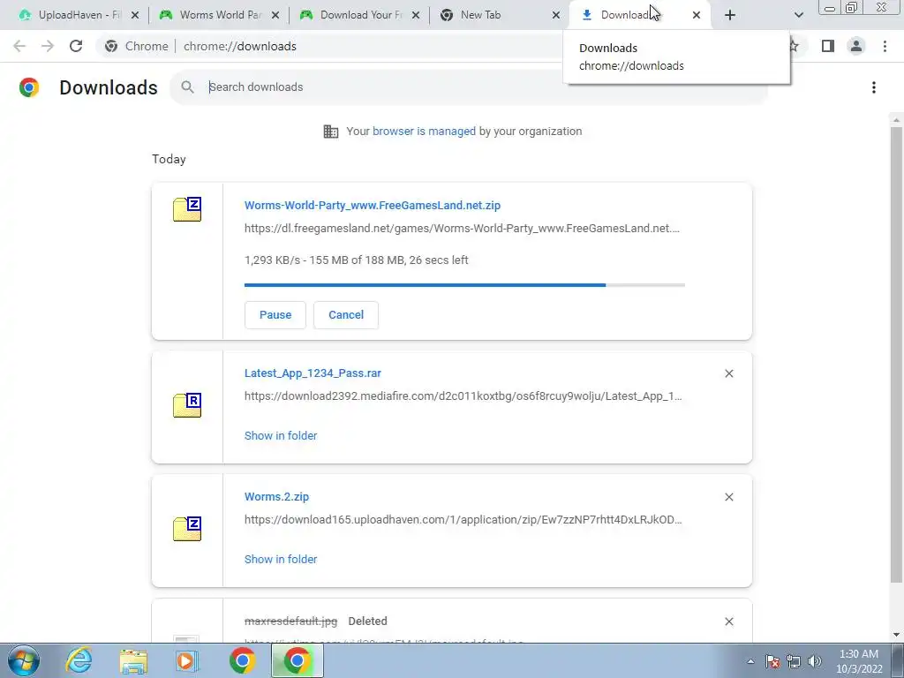Remove Worms.2.zip from list
Viewport: 904px width, 678px height.
tap(728, 497)
